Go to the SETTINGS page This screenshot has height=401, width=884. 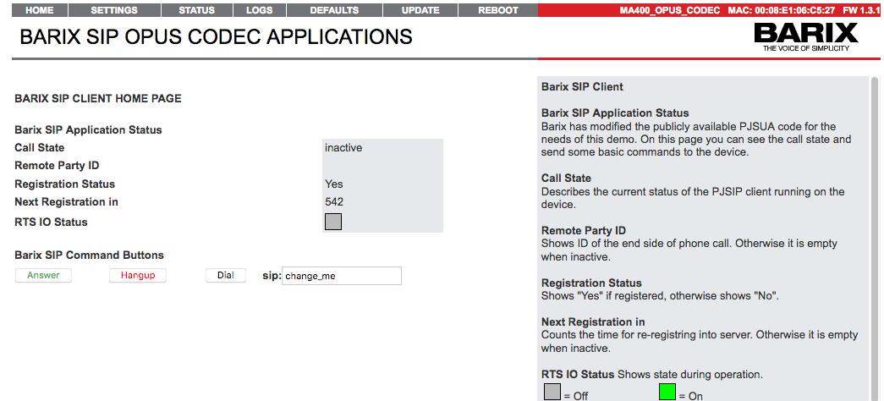(x=113, y=10)
